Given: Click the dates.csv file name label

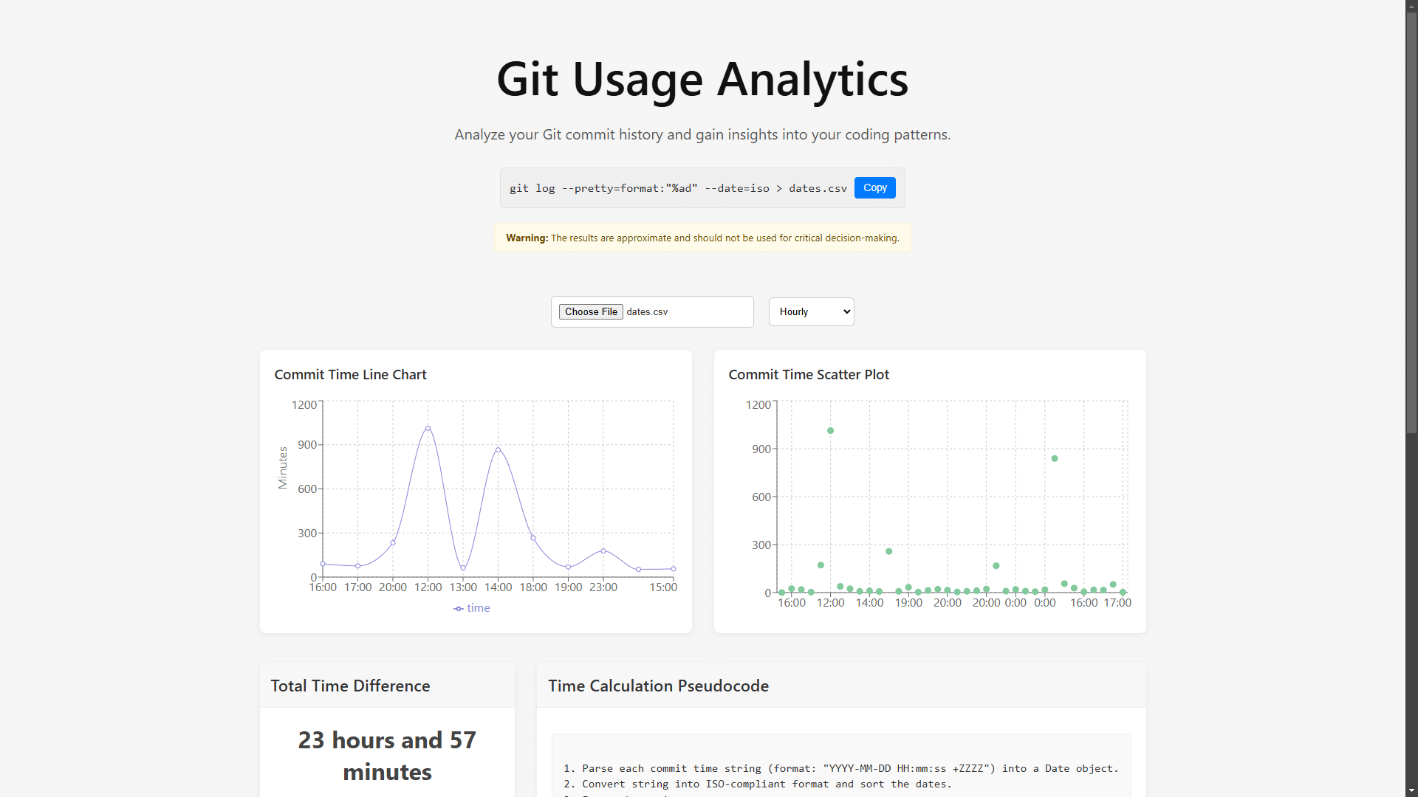Looking at the screenshot, I should (x=647, y=312).
